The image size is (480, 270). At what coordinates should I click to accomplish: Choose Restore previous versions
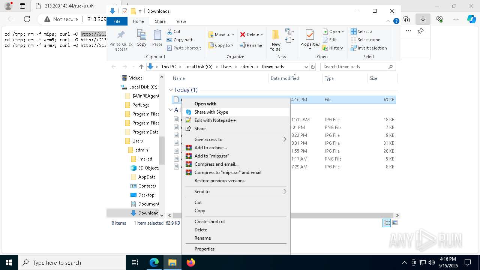236,181
